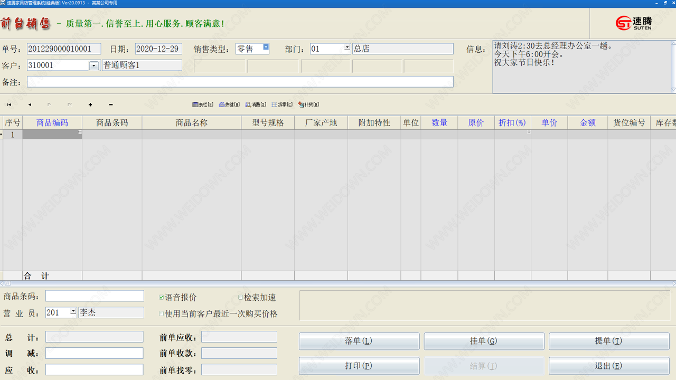
Task: Jump to last record arrow
Action: point(69,104)
